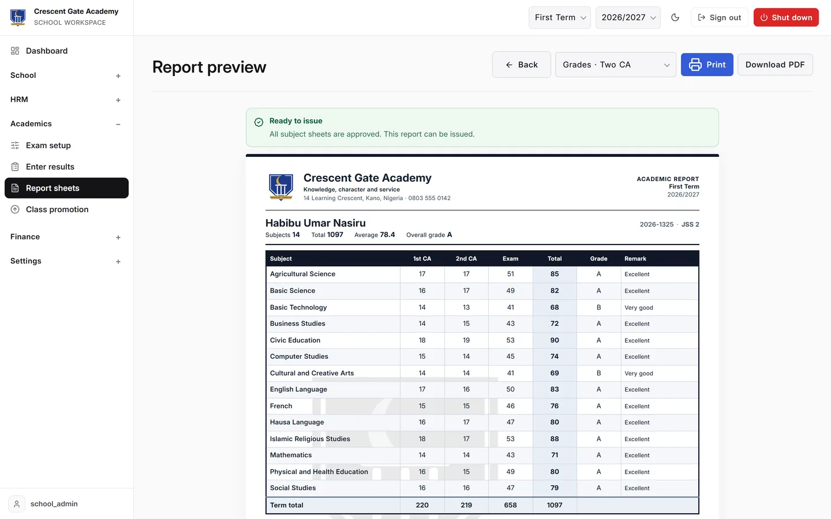831x519 pixels.
Task: Click the Islamic Religious Studies subject cell
Action: point(333,439)
